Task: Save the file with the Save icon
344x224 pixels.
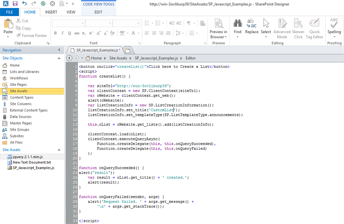Action: (15, 4)
